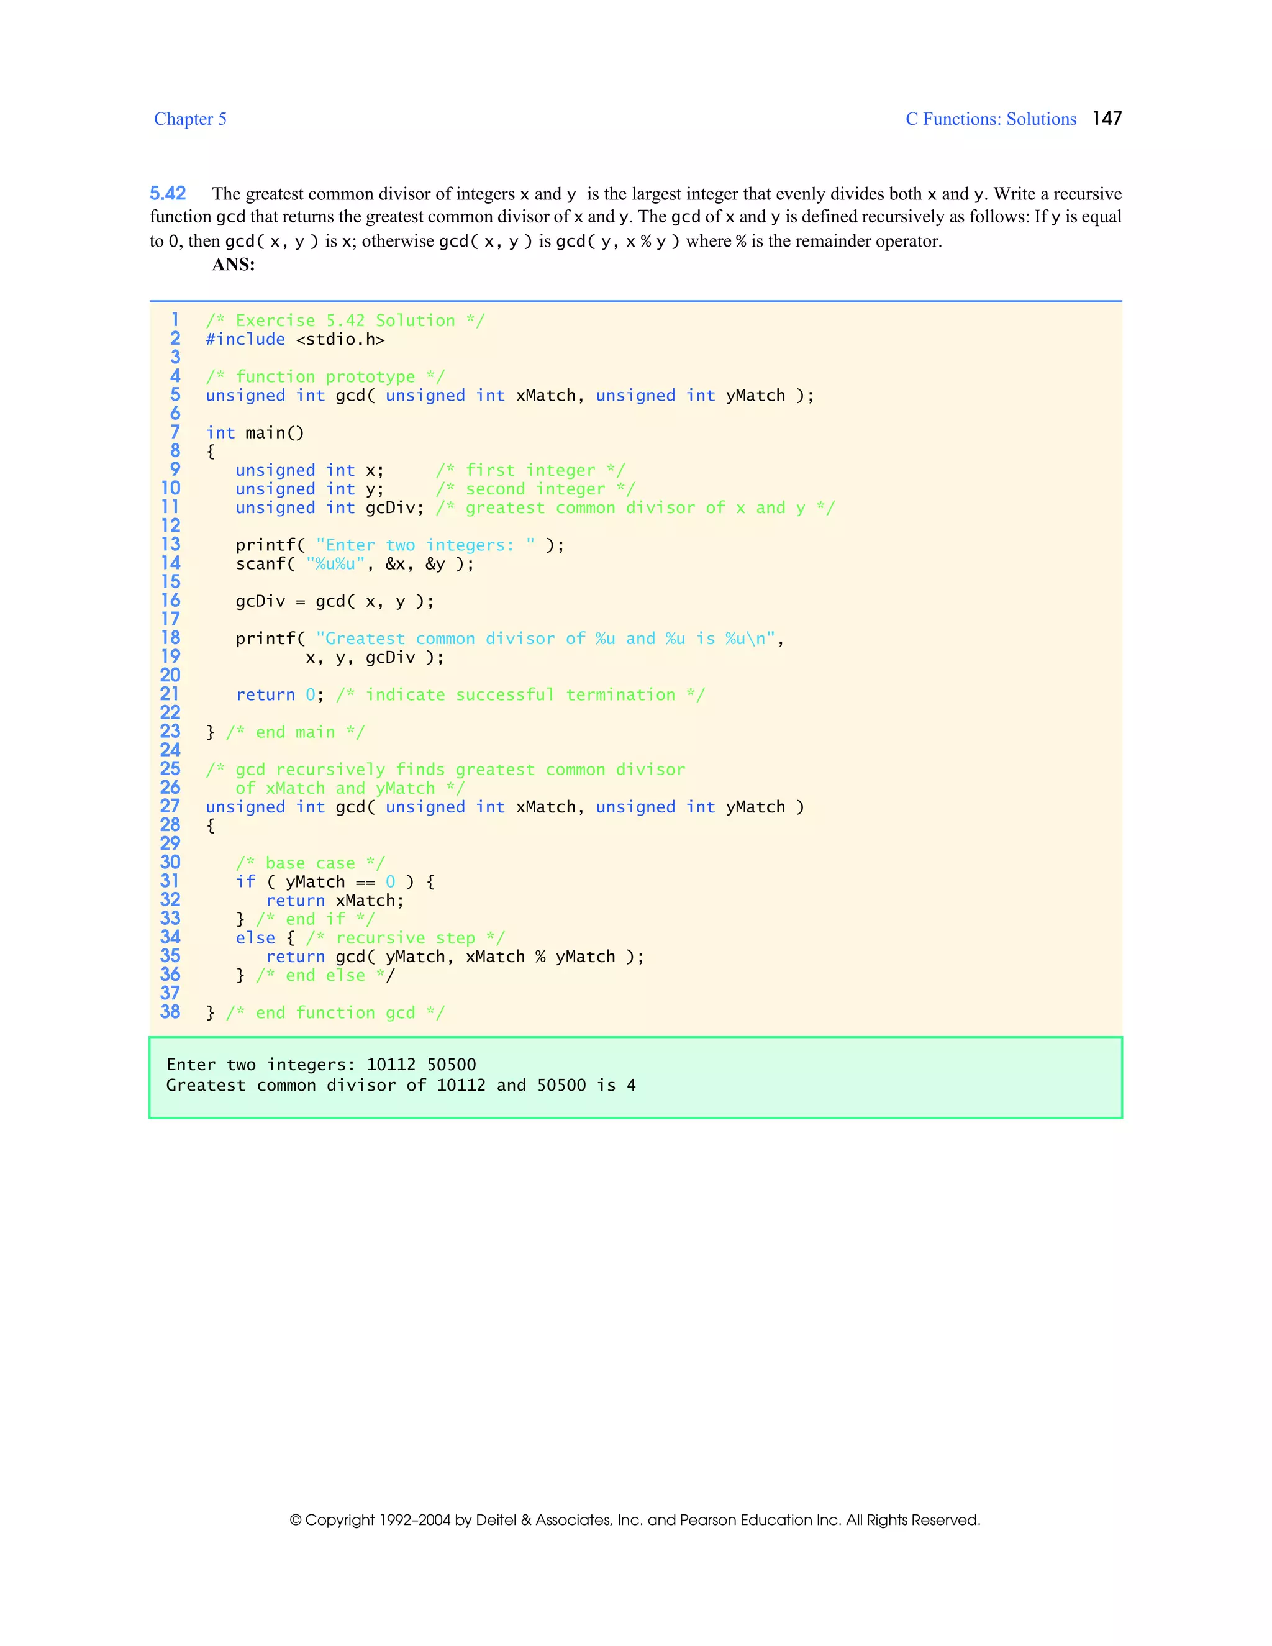The width and height of the screenshot is (1272, 1646).
Task: Click line number 27 in the gutter
Action: [170, 806]
